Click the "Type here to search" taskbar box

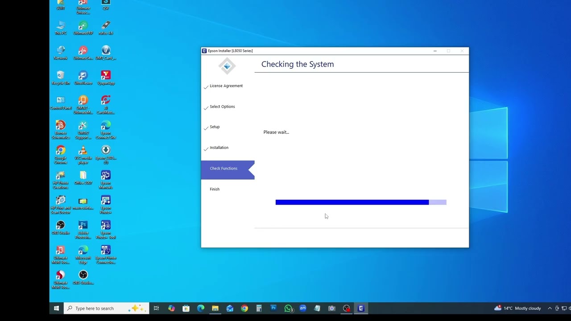pos(106,308)
